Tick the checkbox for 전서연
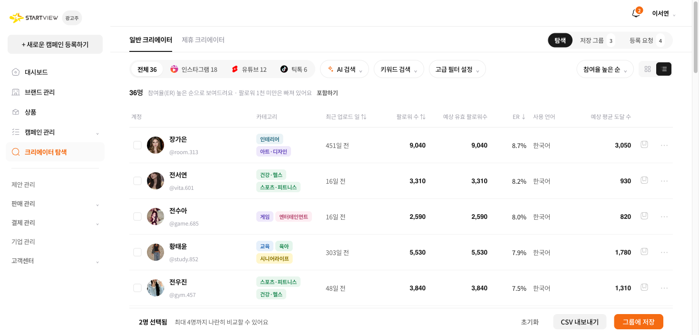The image size is (699, 335). pyautogui.click(x=137, y=181)
